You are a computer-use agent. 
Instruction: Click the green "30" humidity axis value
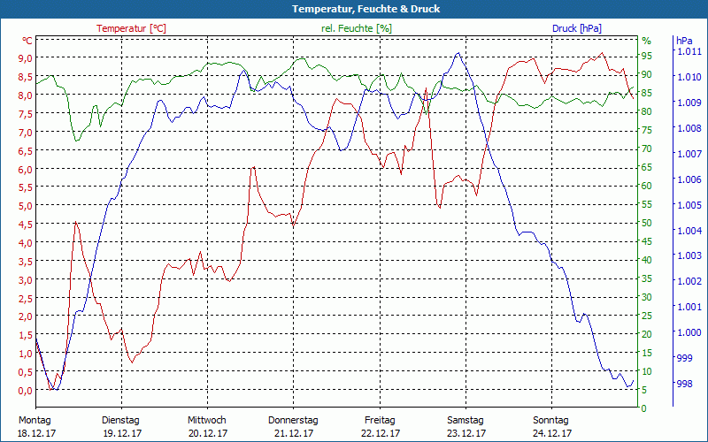(647, 297)
